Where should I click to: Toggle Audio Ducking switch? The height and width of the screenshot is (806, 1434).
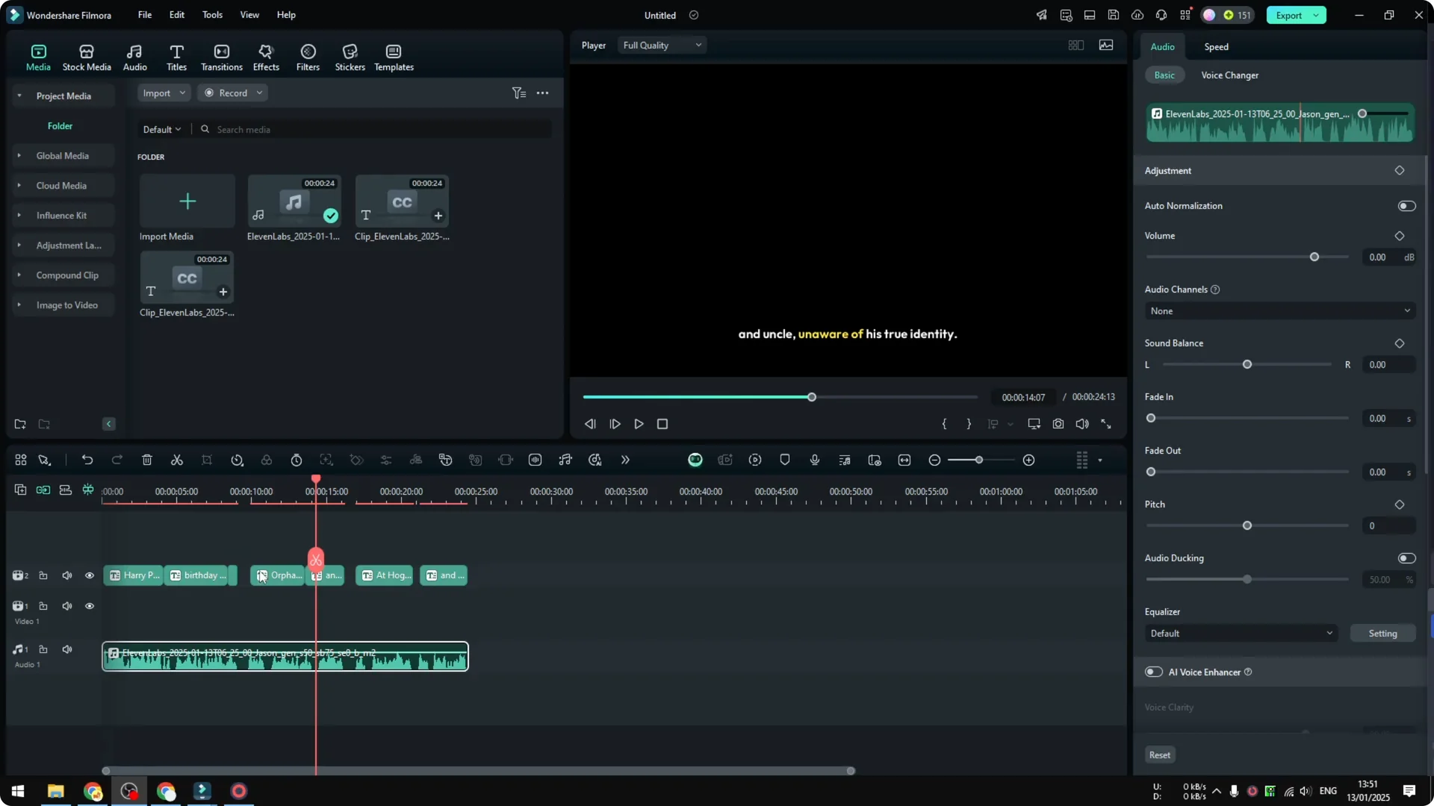point(1406,558)
